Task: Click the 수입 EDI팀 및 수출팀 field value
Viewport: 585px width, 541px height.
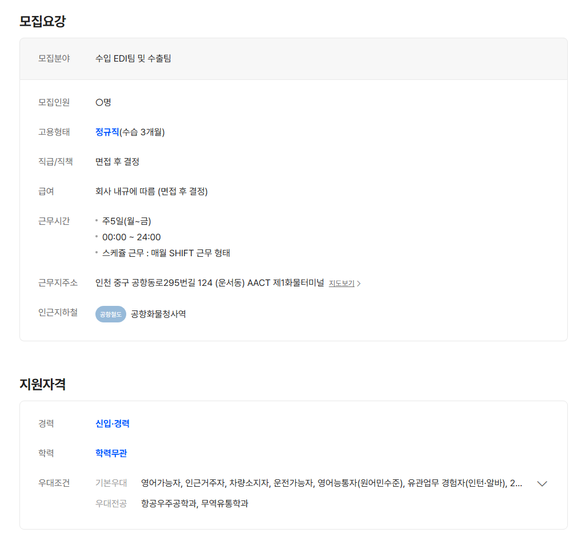Action: [x=133, y=58]
